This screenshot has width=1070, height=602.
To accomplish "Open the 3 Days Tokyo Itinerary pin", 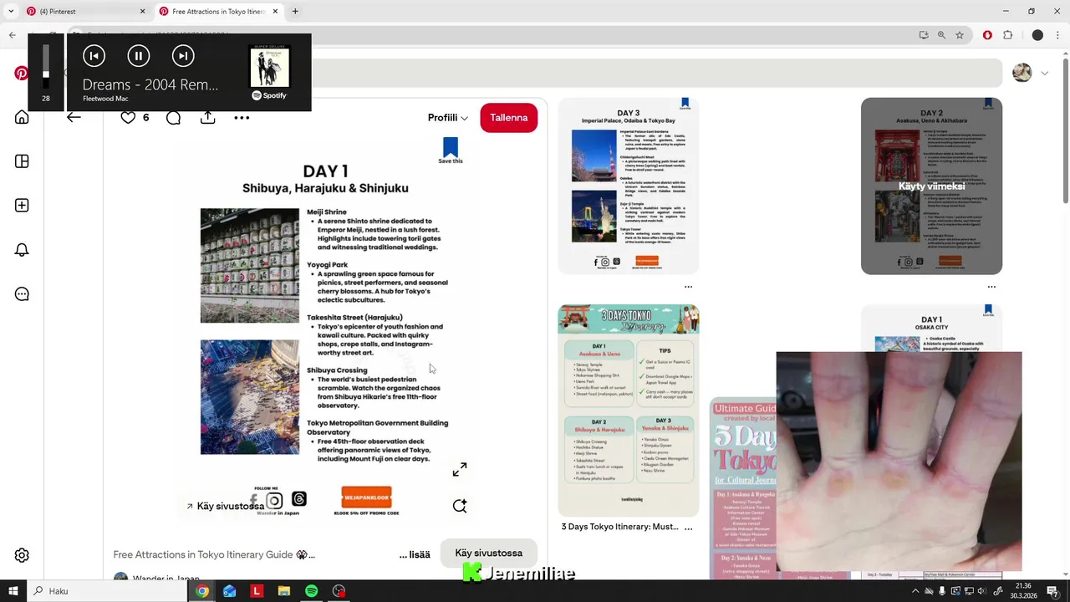I will tap(629, 411).
